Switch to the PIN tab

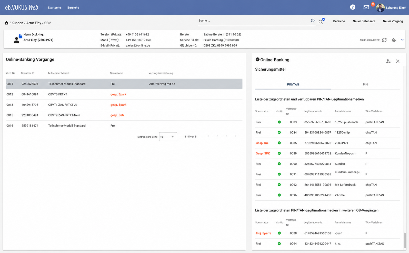365,84
